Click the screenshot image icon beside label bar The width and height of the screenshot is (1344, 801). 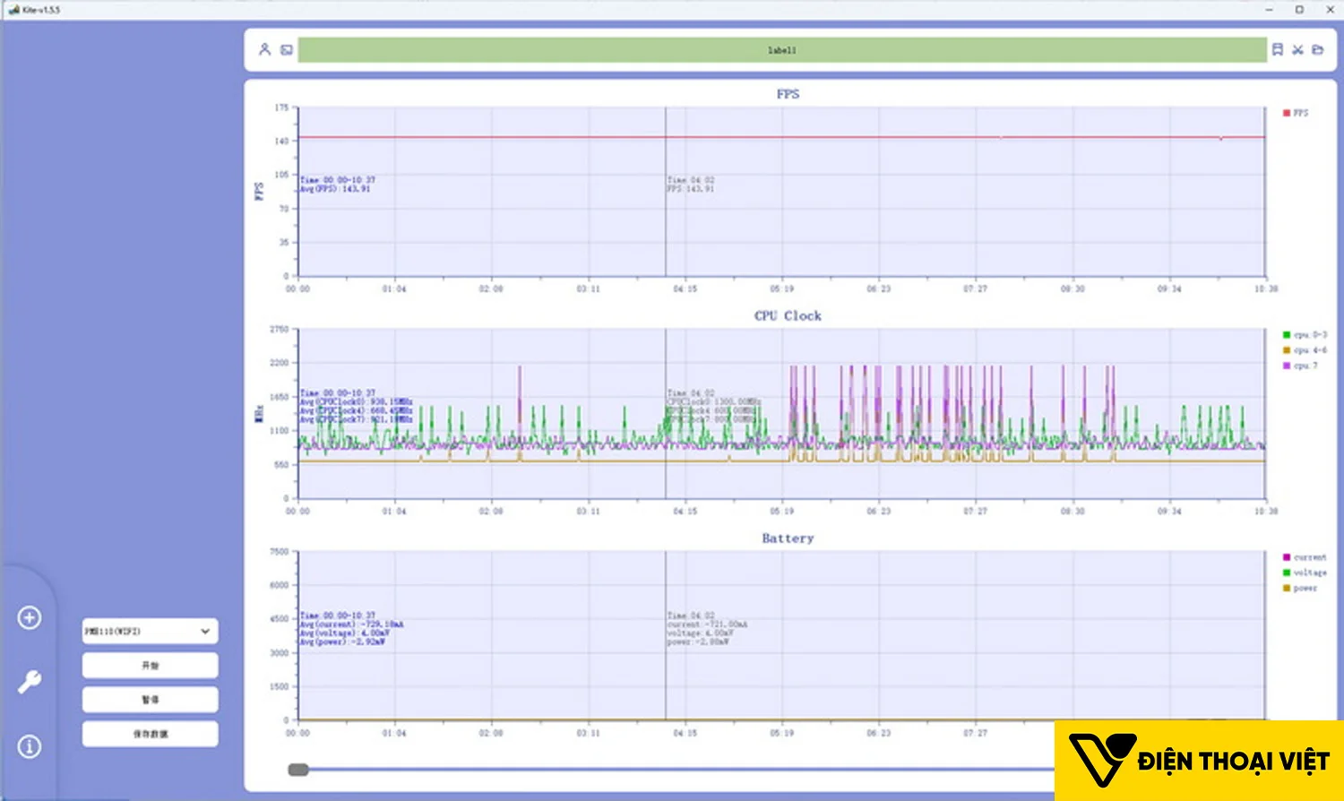287,50
